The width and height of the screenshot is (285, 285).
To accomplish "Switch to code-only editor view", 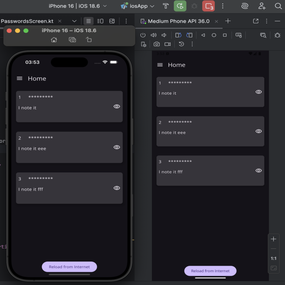I will click(x=89, y=21).
